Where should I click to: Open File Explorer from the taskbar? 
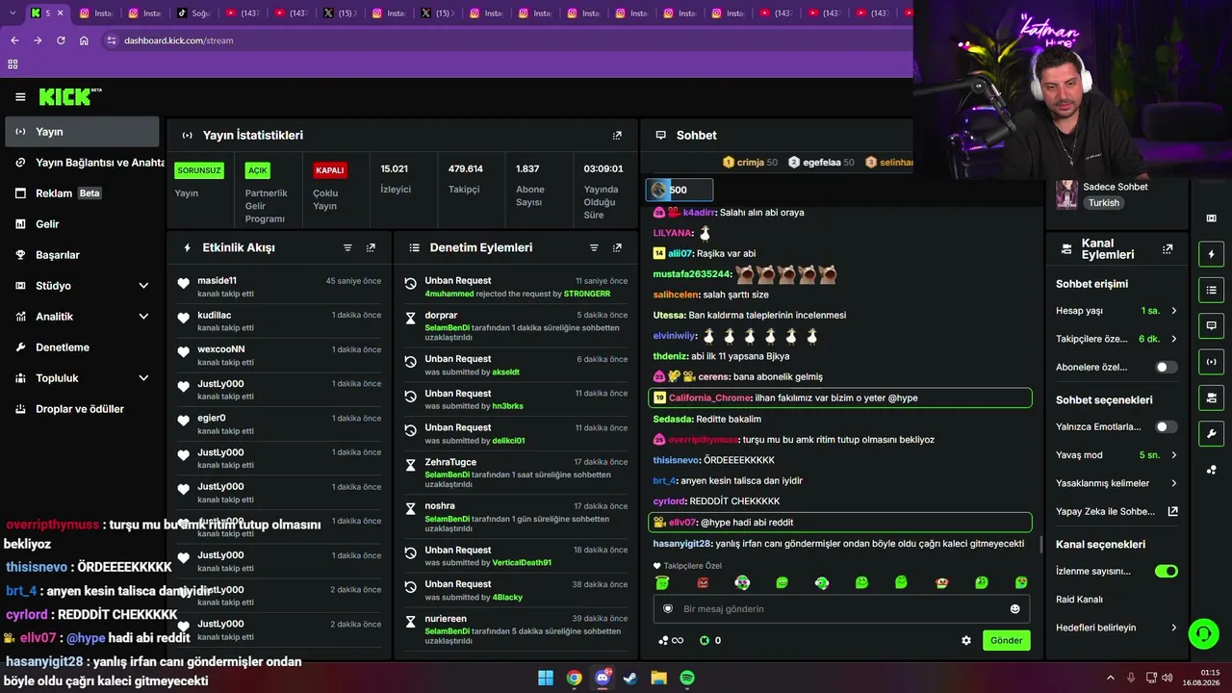[659, 678]
